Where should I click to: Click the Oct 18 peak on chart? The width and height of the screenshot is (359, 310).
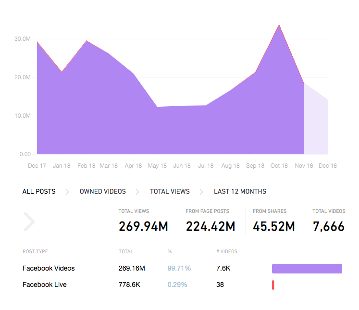(x=279, y=25)
